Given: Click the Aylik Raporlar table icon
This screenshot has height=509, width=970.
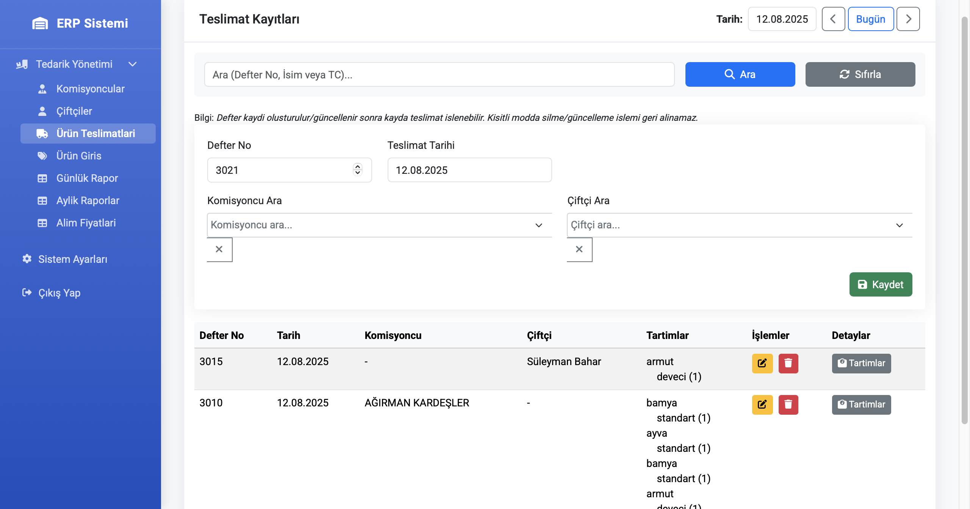Looking at the screenshot, I should pyautogui.click(x=42, y=201).
